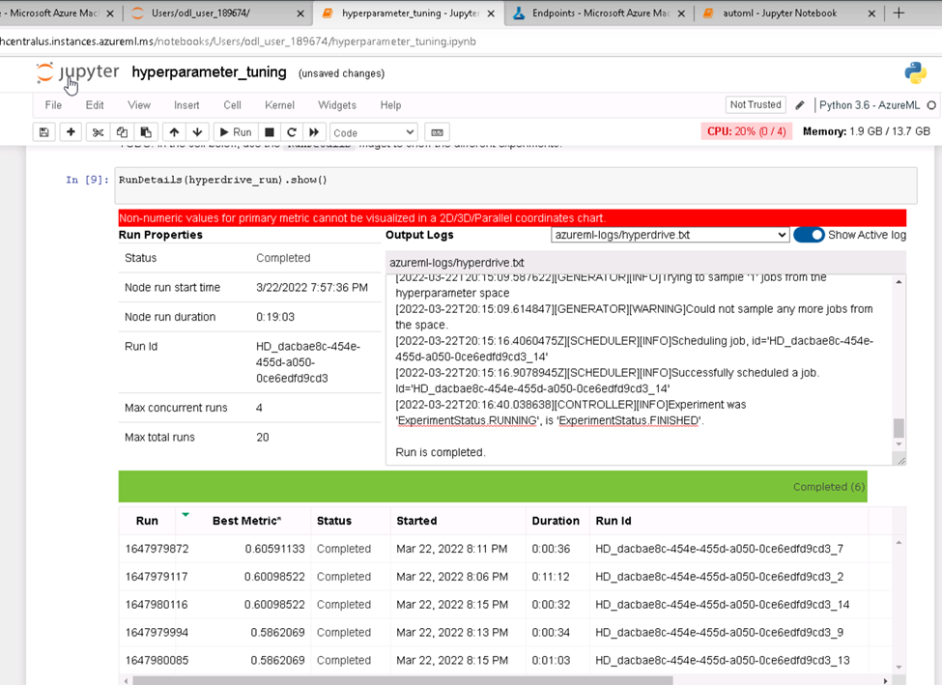
Task: Close the automl Jupyter Notebook tab
Action: coord(871,14)
